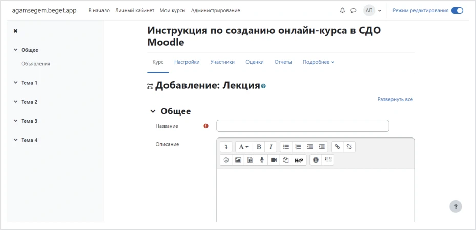Insert an unordered bullet list

[286, 147]
